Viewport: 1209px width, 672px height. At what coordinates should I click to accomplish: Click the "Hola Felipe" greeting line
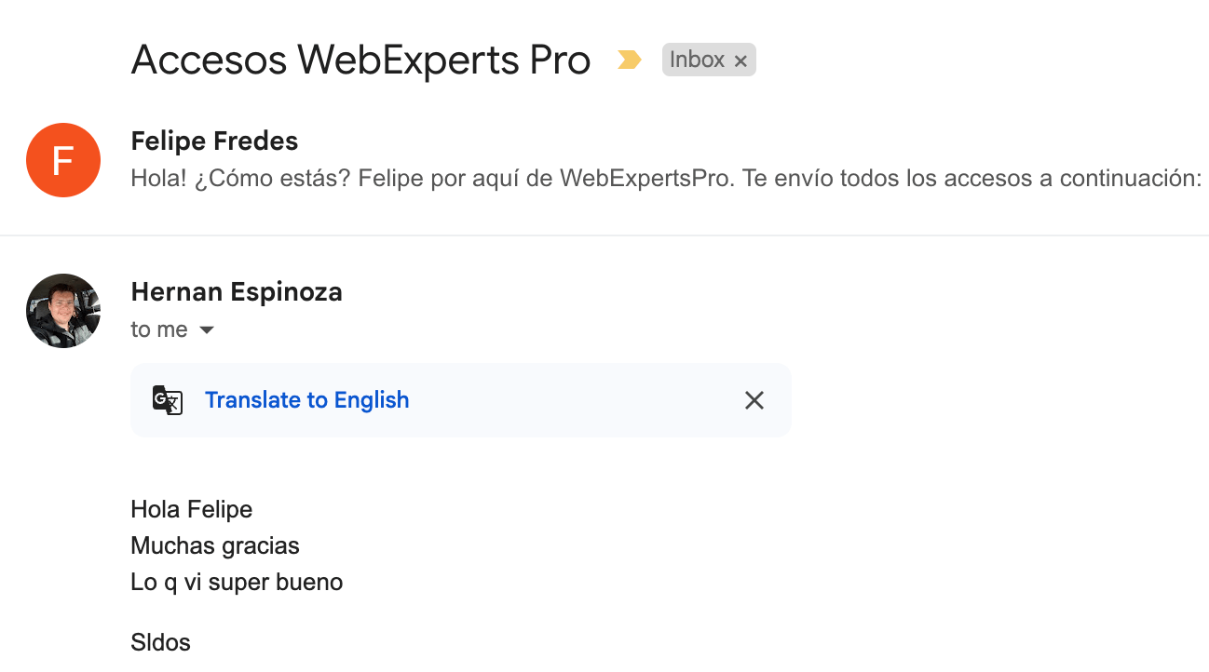(x=192, y=510)
